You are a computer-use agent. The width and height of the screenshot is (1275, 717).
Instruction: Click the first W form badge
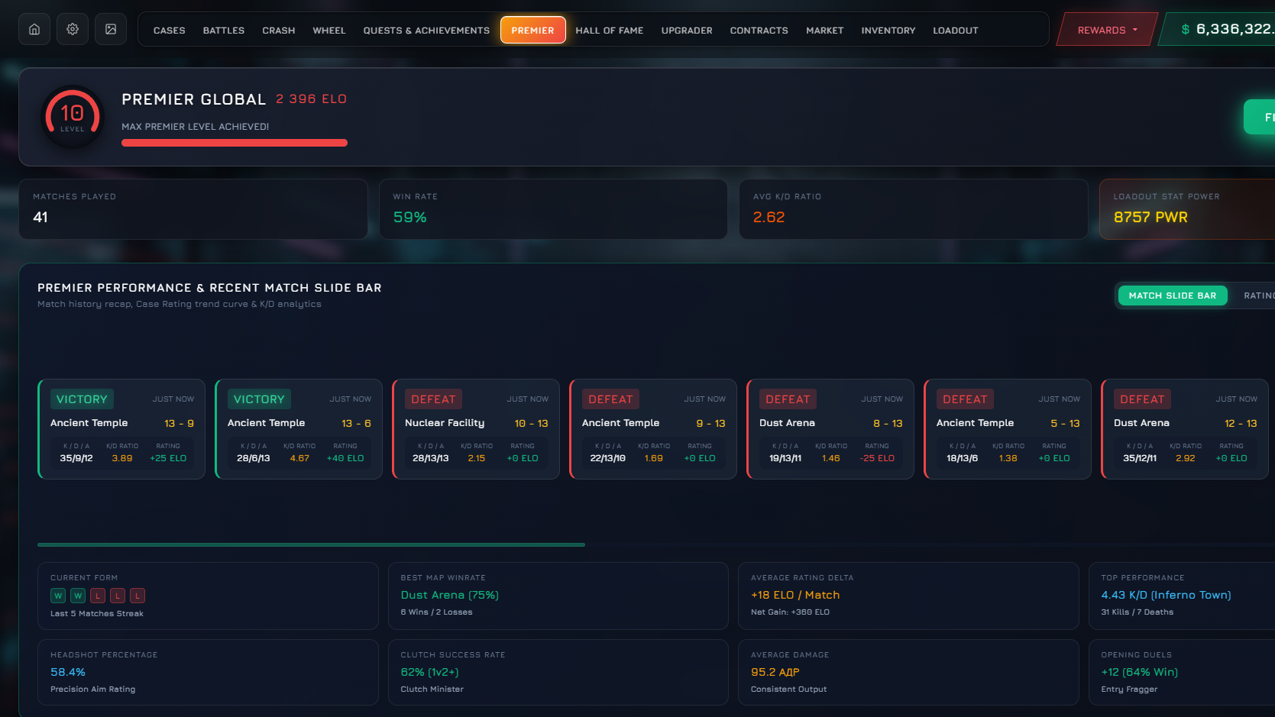click(x=58, y=596)
